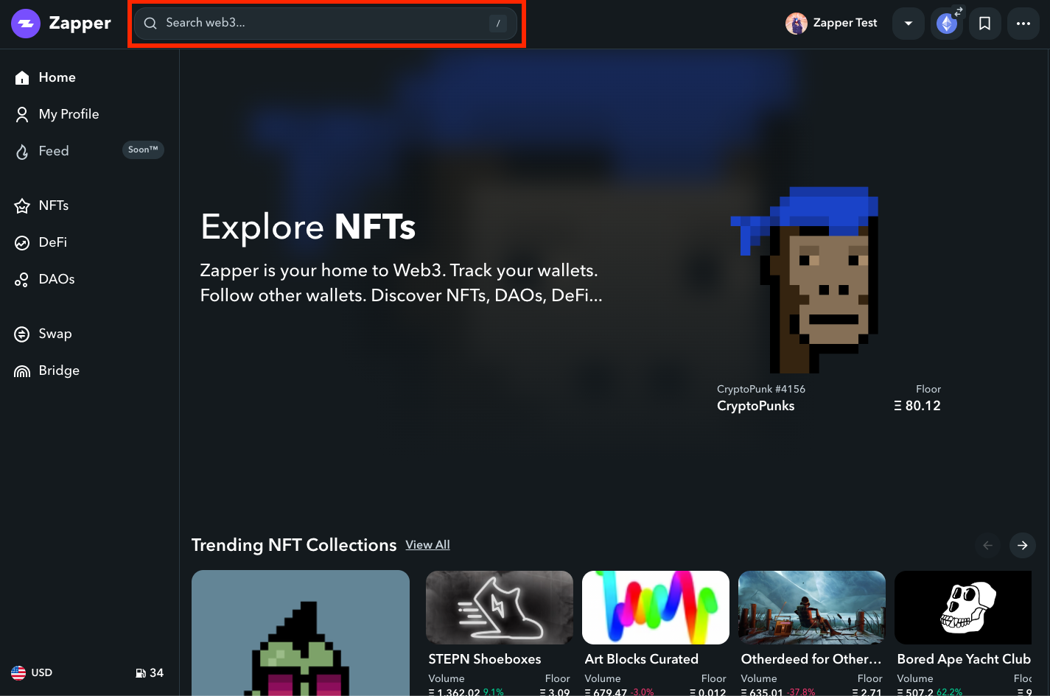Click the STEPN Shoeboxes collection title
Viewport: 1050px width, 696px height.
coord(485,659)
